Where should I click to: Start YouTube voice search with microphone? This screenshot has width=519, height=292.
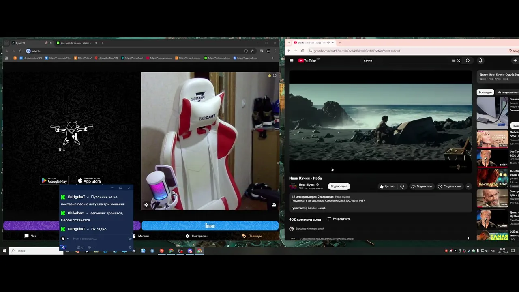tap(480, 60)
